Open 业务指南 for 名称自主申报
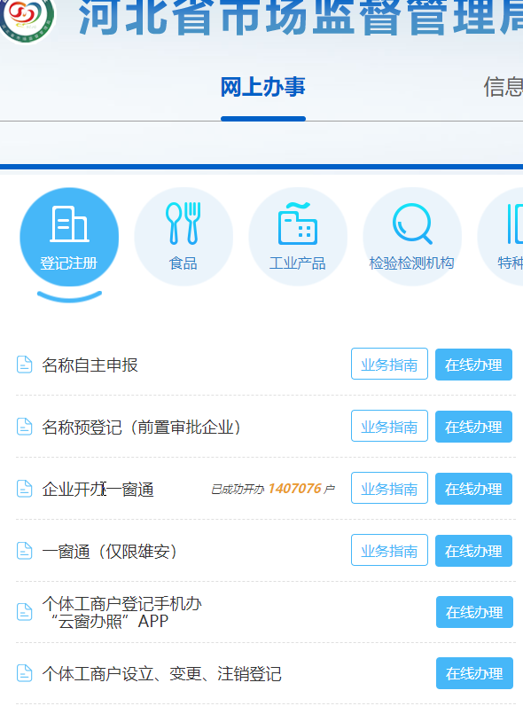This screenshot has width=523, height=714. pos(389,365)
